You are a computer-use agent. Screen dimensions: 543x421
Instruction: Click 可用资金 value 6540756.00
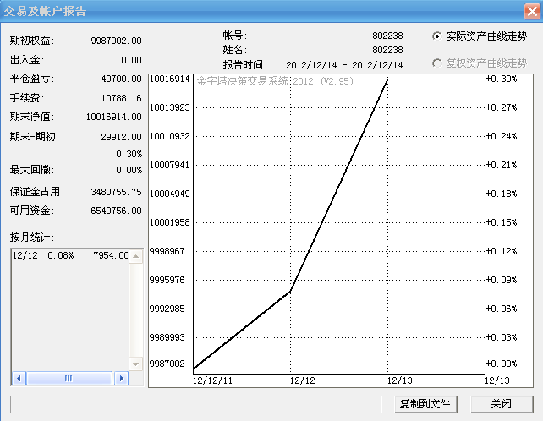116,210
